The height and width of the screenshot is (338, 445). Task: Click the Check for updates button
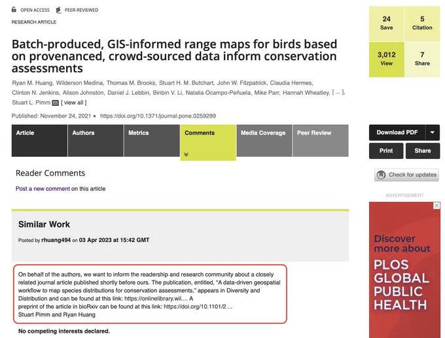(406, 175)
